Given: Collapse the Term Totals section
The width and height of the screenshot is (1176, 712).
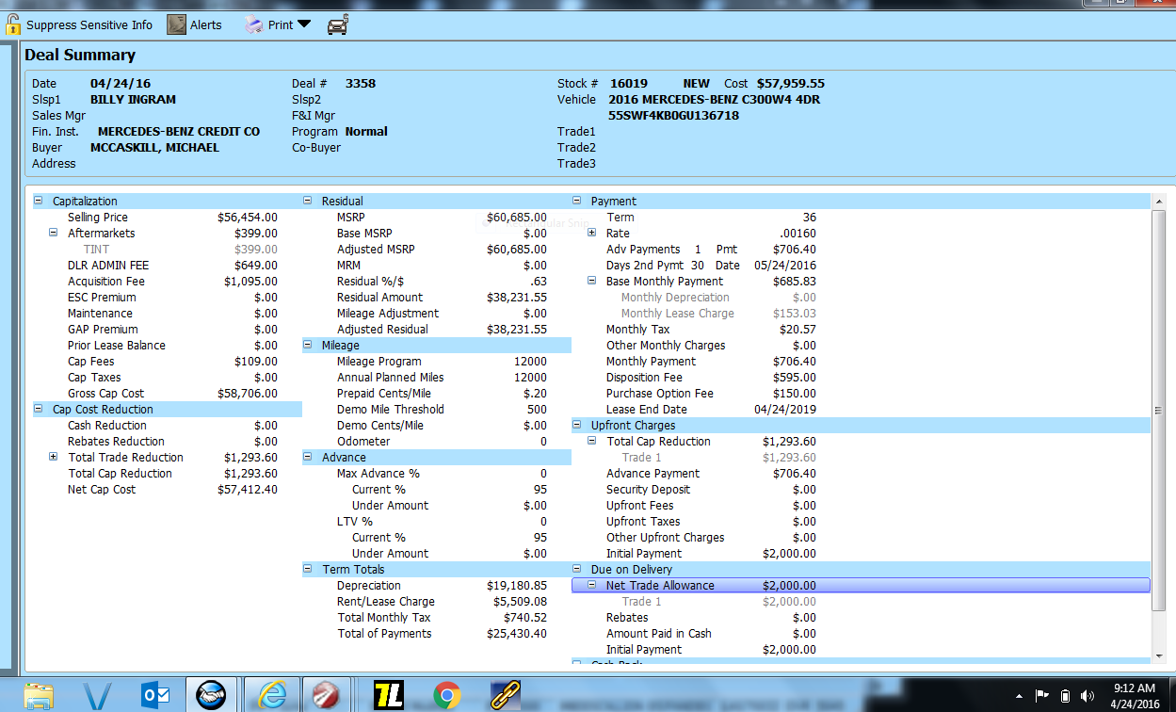Looking at the screenshot, I should (x=308, y=569).
